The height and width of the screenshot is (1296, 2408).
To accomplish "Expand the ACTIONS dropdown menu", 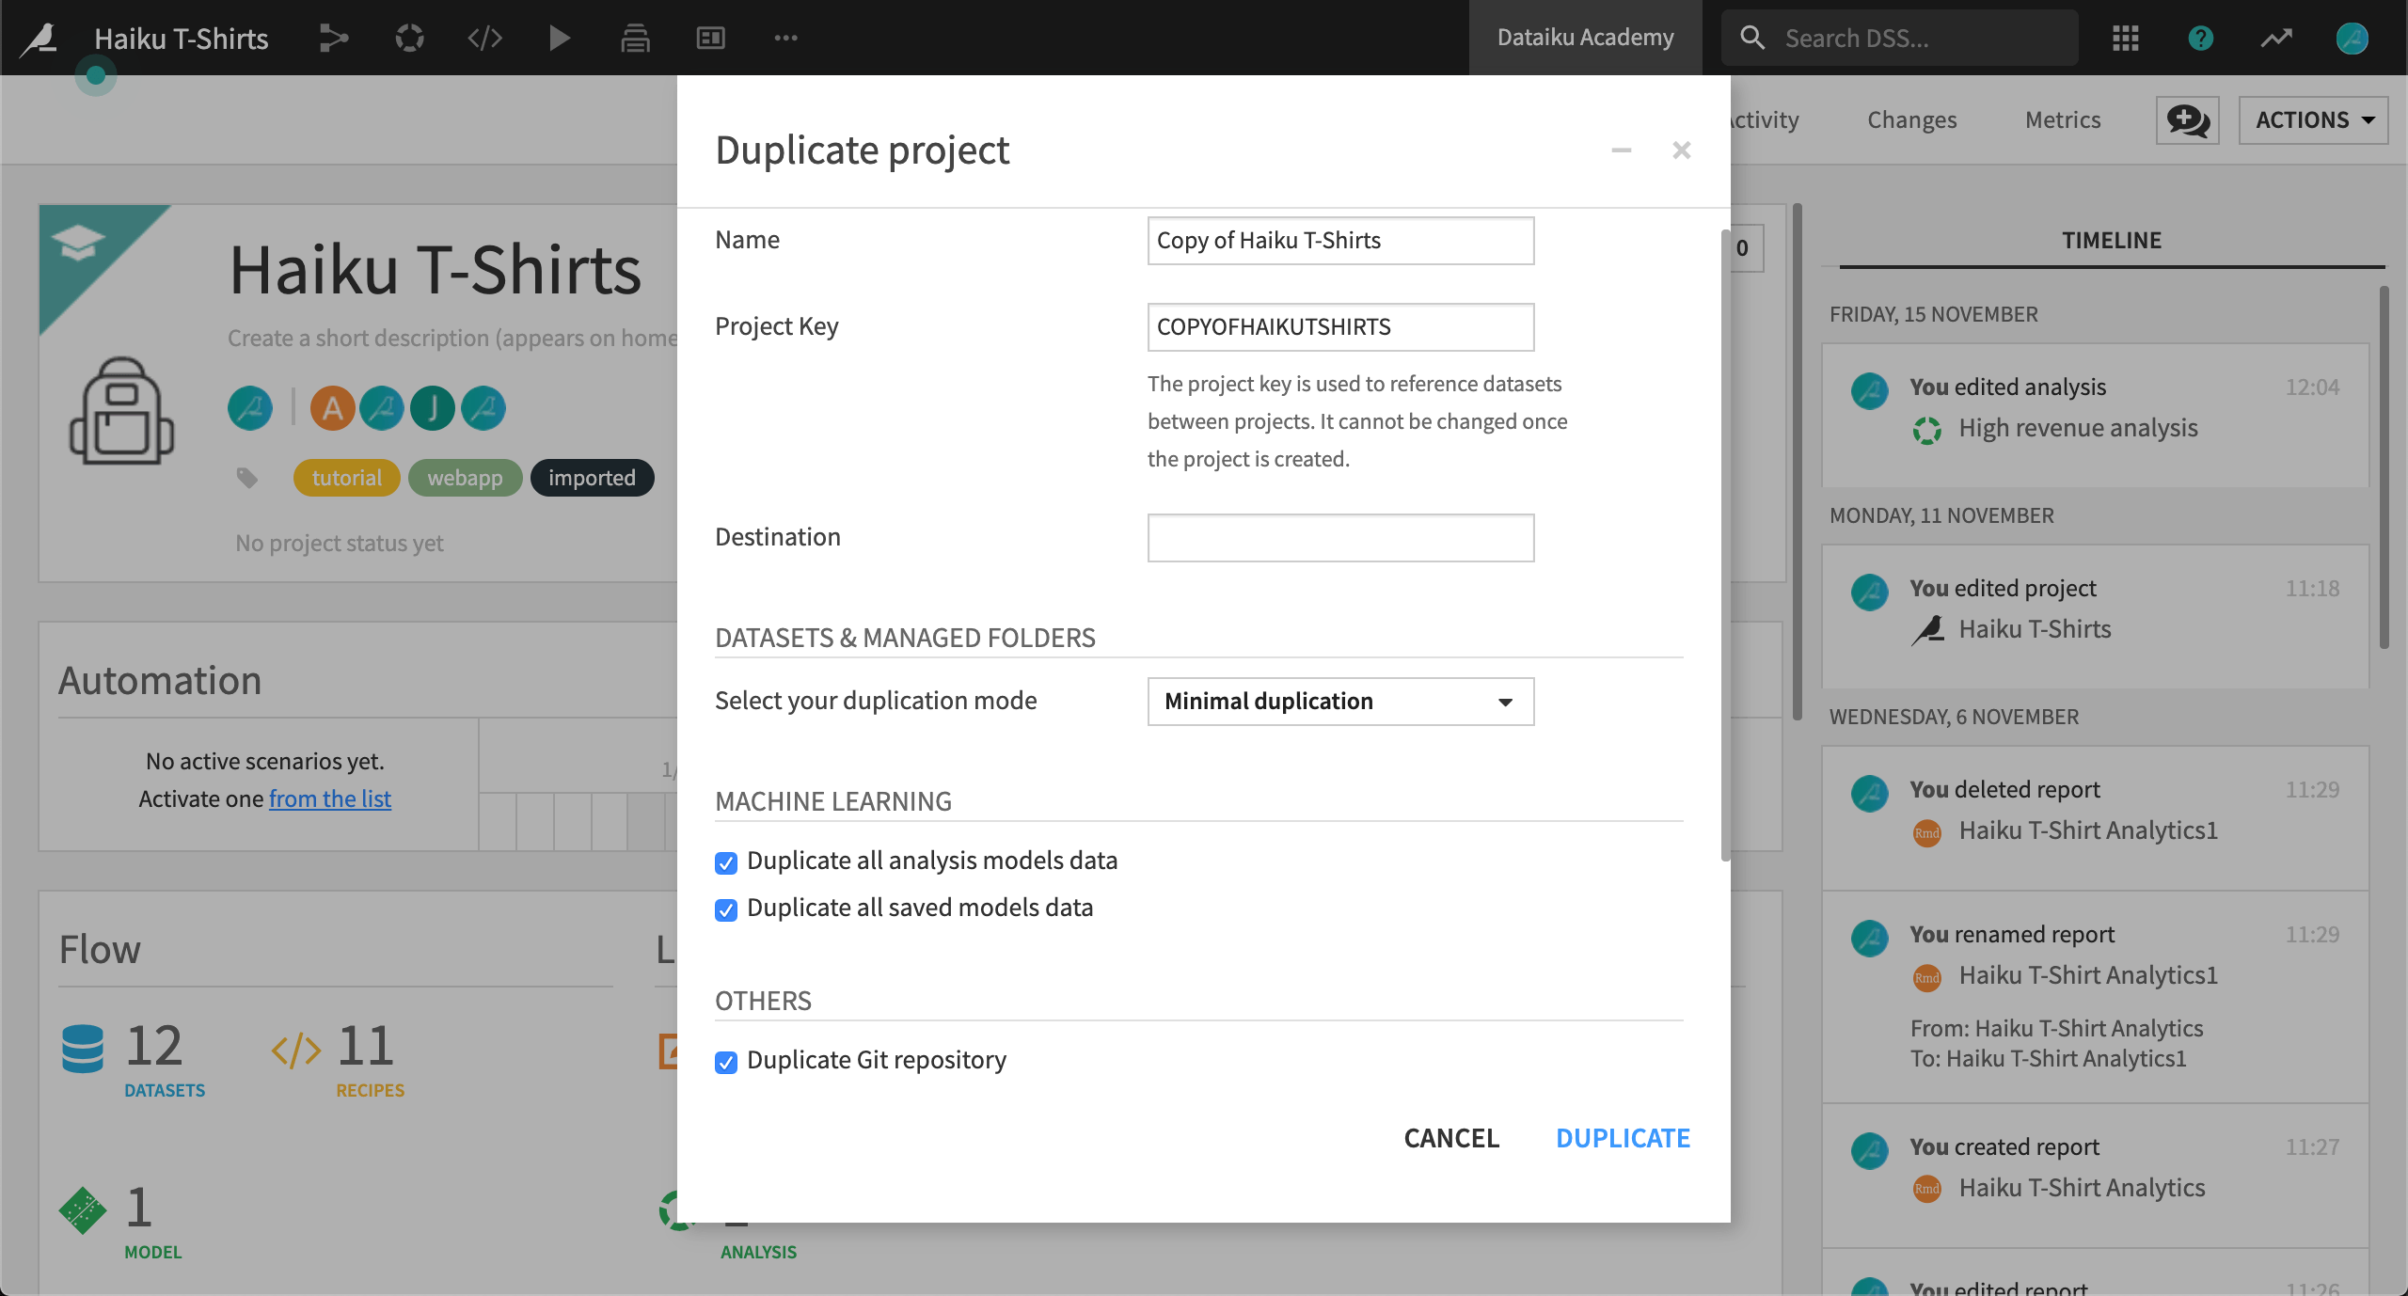I will 2313,120.
